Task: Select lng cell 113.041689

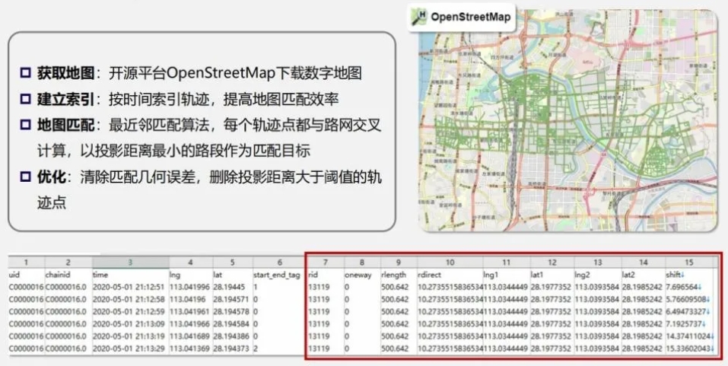Action: [x=191, y=336]
